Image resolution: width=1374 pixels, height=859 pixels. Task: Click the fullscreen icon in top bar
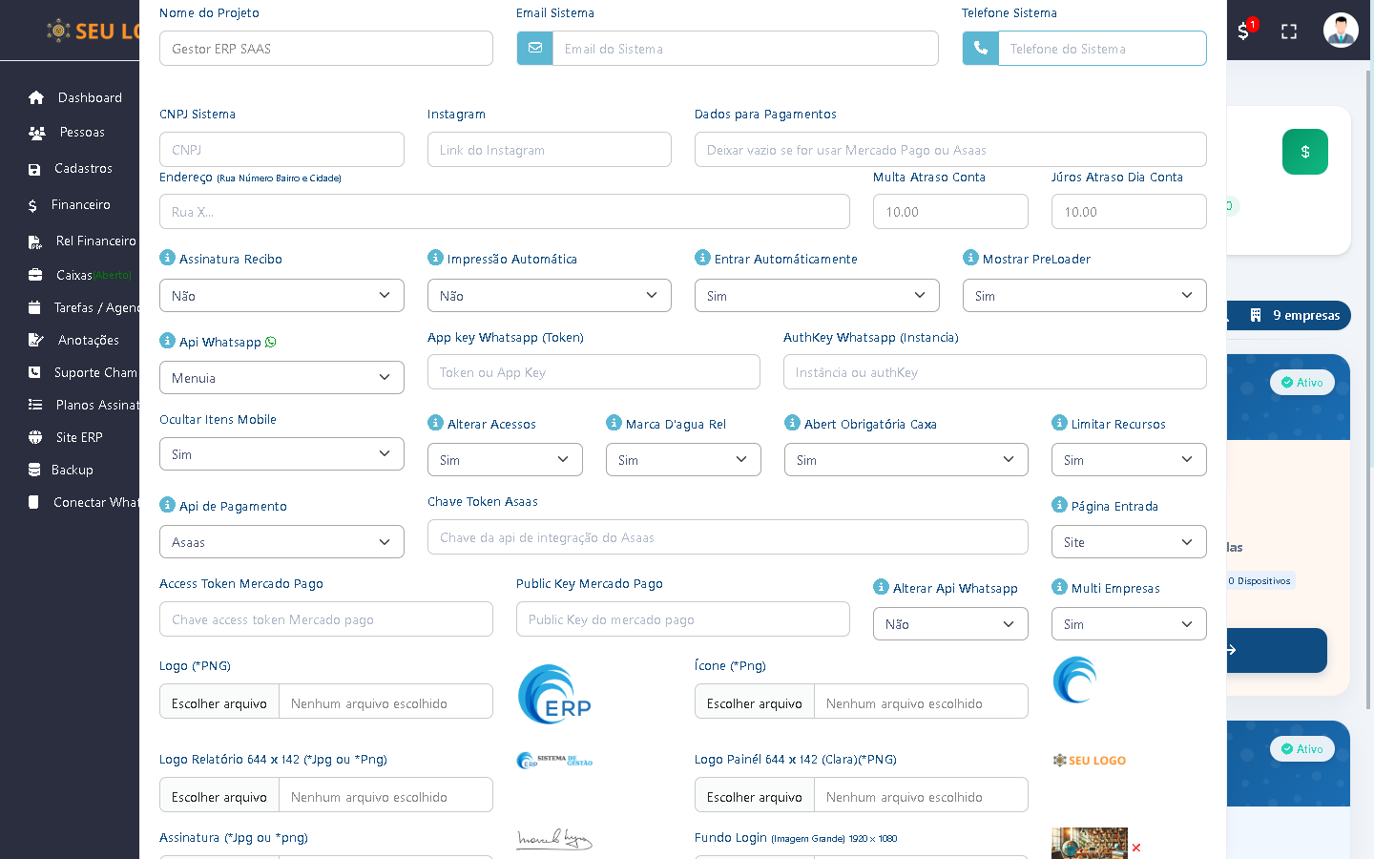pos(1289,31)
